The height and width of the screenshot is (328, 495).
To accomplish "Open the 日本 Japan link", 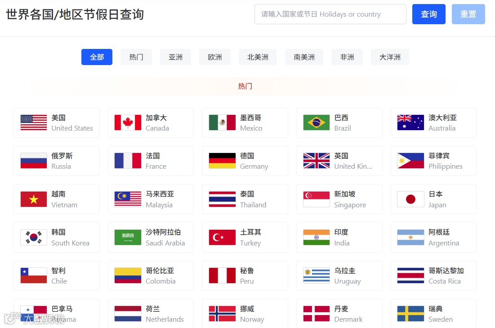I will click(433, 199).
